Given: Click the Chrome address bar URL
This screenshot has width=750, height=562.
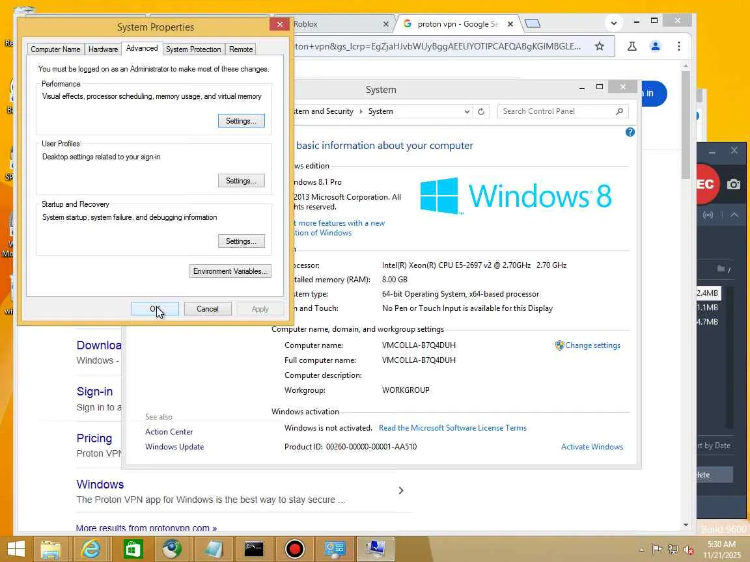Looking at the screenshot, I should point(437,46).
